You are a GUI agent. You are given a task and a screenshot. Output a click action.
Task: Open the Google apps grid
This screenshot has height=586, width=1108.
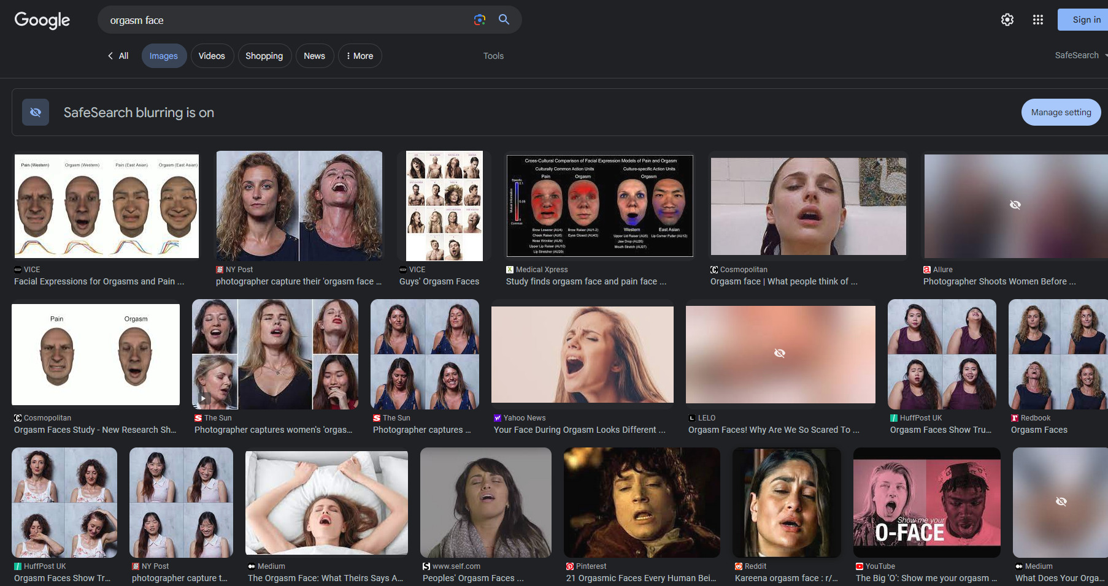tap(1037, 20)
